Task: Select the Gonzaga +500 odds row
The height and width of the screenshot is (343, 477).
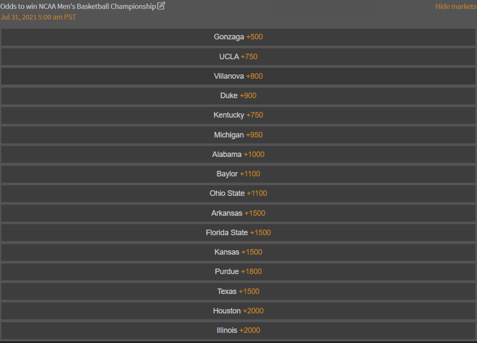Action: [x=238, y=37]
